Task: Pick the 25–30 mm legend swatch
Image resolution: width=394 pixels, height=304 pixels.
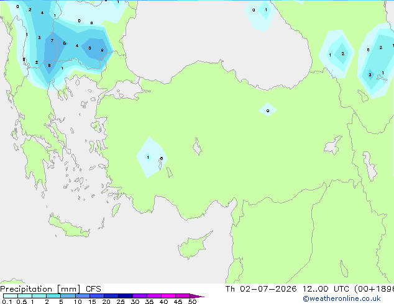Action: pos(125,296)
